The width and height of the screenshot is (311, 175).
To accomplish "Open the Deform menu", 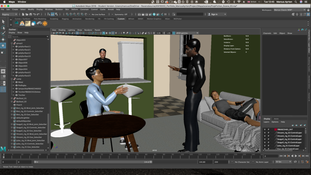I will pos(75,9).
